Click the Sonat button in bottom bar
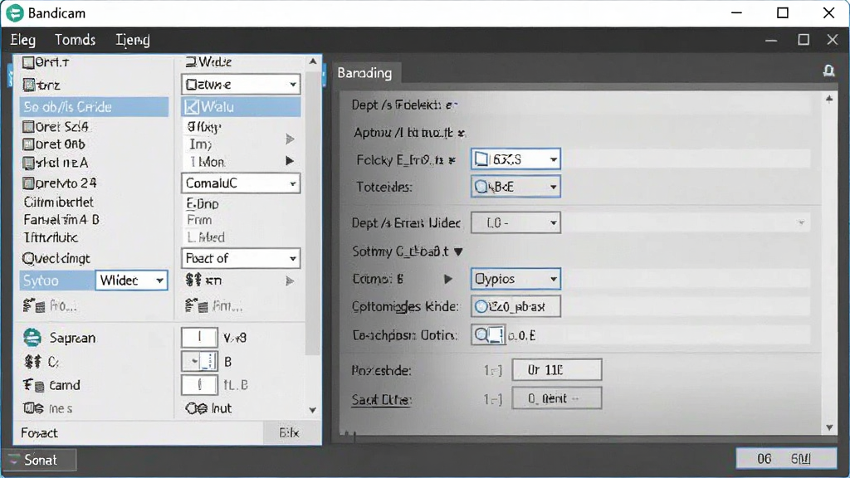The width and height of the screenshot is (850, 478). [39, 460]
